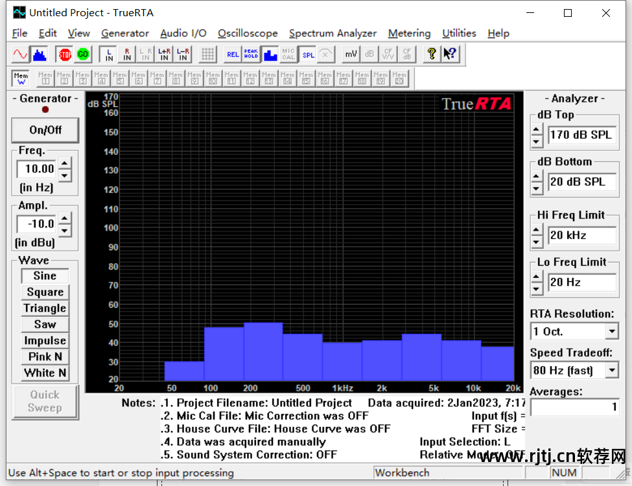This screenshot has width=632, height=486.
Task: Click the Mem 1 memory icon
Action: [x=45, y=78]
